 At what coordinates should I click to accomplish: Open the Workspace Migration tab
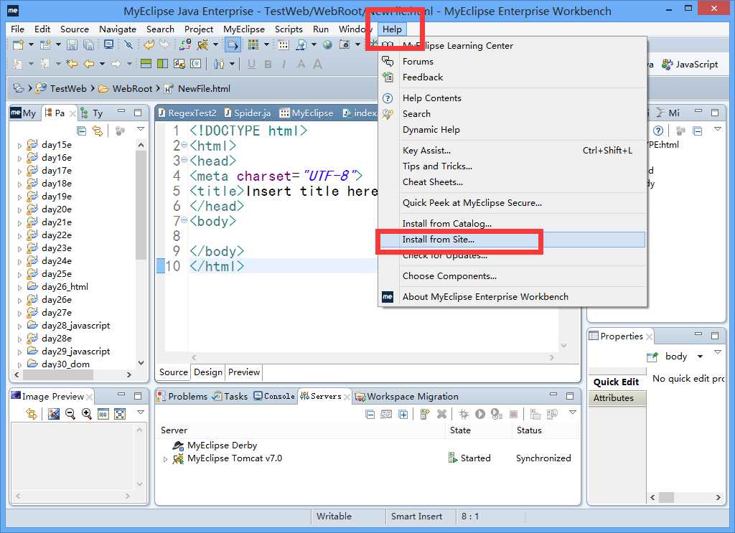(407, 396)
